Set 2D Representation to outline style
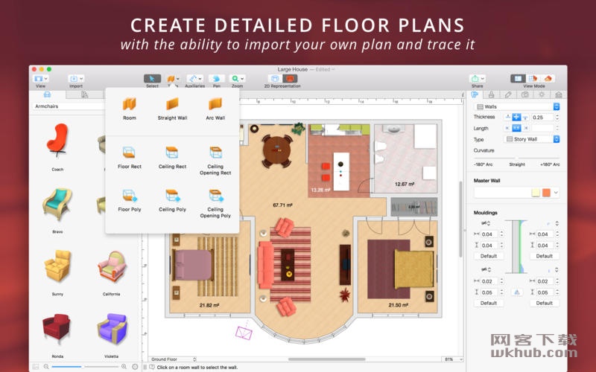The image size is (596, 372). tap(275, 79)
